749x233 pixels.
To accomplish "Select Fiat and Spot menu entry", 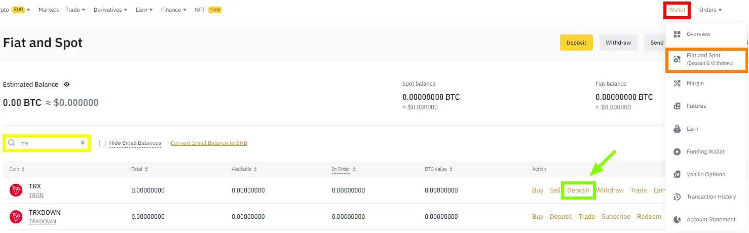I will pos(706,59).
